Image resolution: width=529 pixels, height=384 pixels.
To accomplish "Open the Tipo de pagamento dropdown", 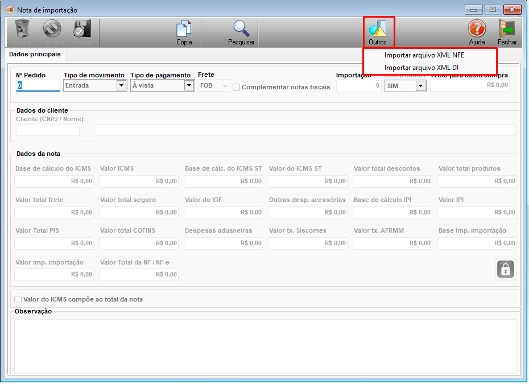I will pyautogui.click(x=189, y=85).
